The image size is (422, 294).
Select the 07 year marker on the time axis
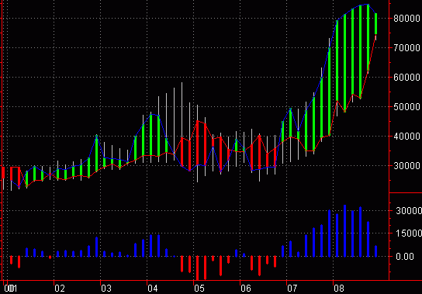click(x=292, y=289)
